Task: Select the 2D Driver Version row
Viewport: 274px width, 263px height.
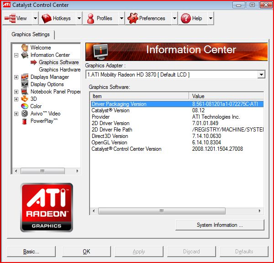Action: (177, 123)
